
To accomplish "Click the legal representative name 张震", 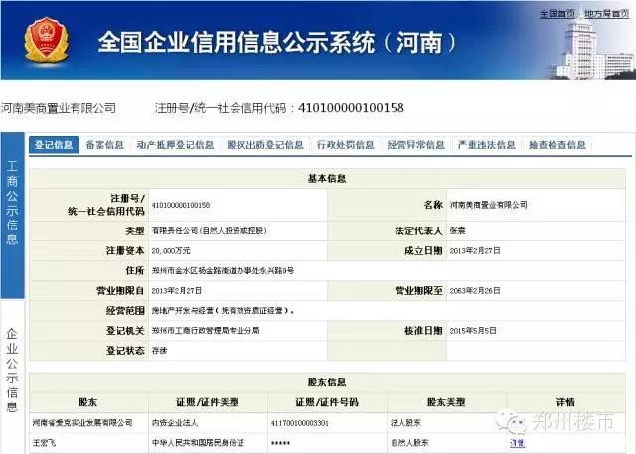I will (457, 230).
